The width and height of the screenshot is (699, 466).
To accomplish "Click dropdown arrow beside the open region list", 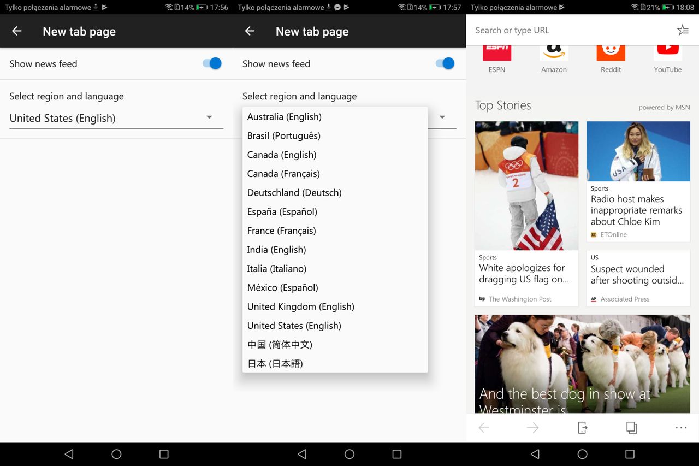I will tap(442, 117).
